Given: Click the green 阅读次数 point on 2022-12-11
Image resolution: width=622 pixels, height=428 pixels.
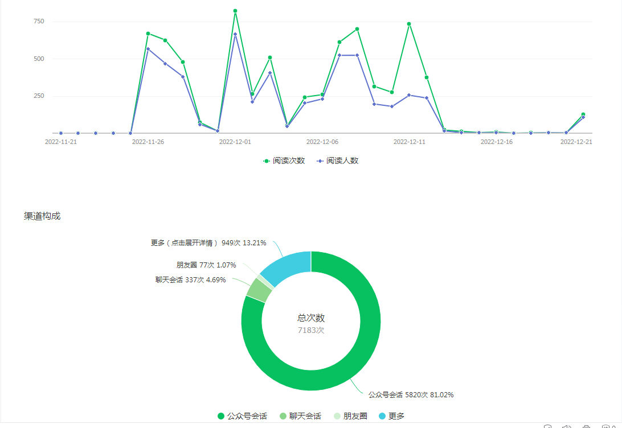Looking at the screenshot, I should (409, 24).
